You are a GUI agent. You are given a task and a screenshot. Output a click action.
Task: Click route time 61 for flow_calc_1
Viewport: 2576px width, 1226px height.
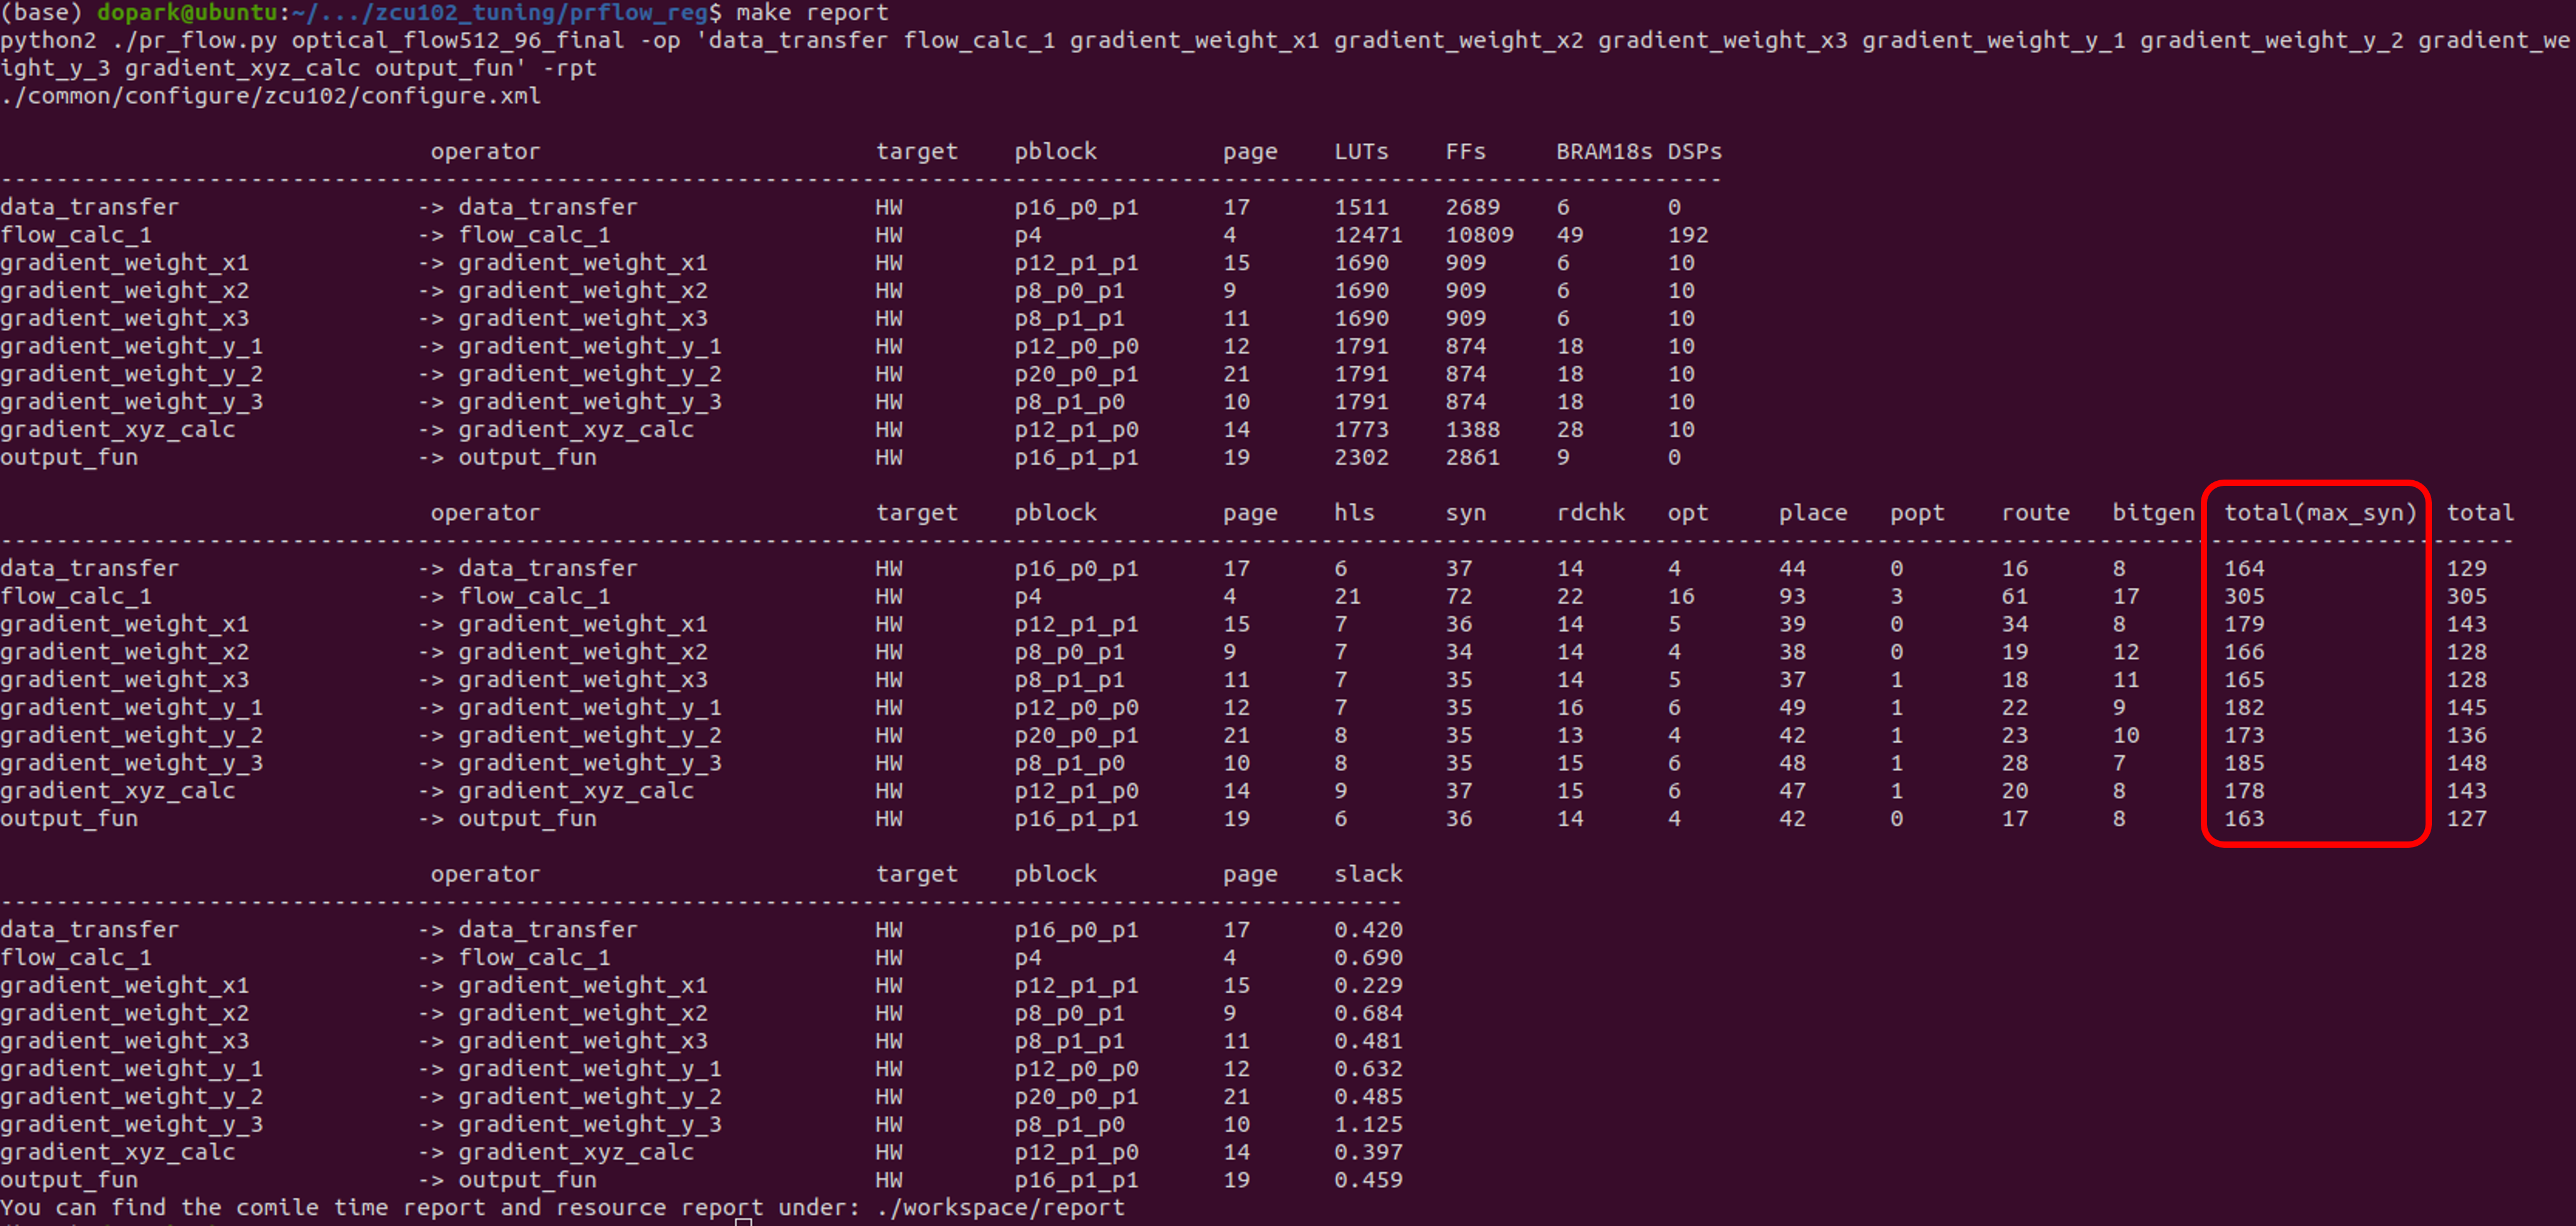[2014, 596]
